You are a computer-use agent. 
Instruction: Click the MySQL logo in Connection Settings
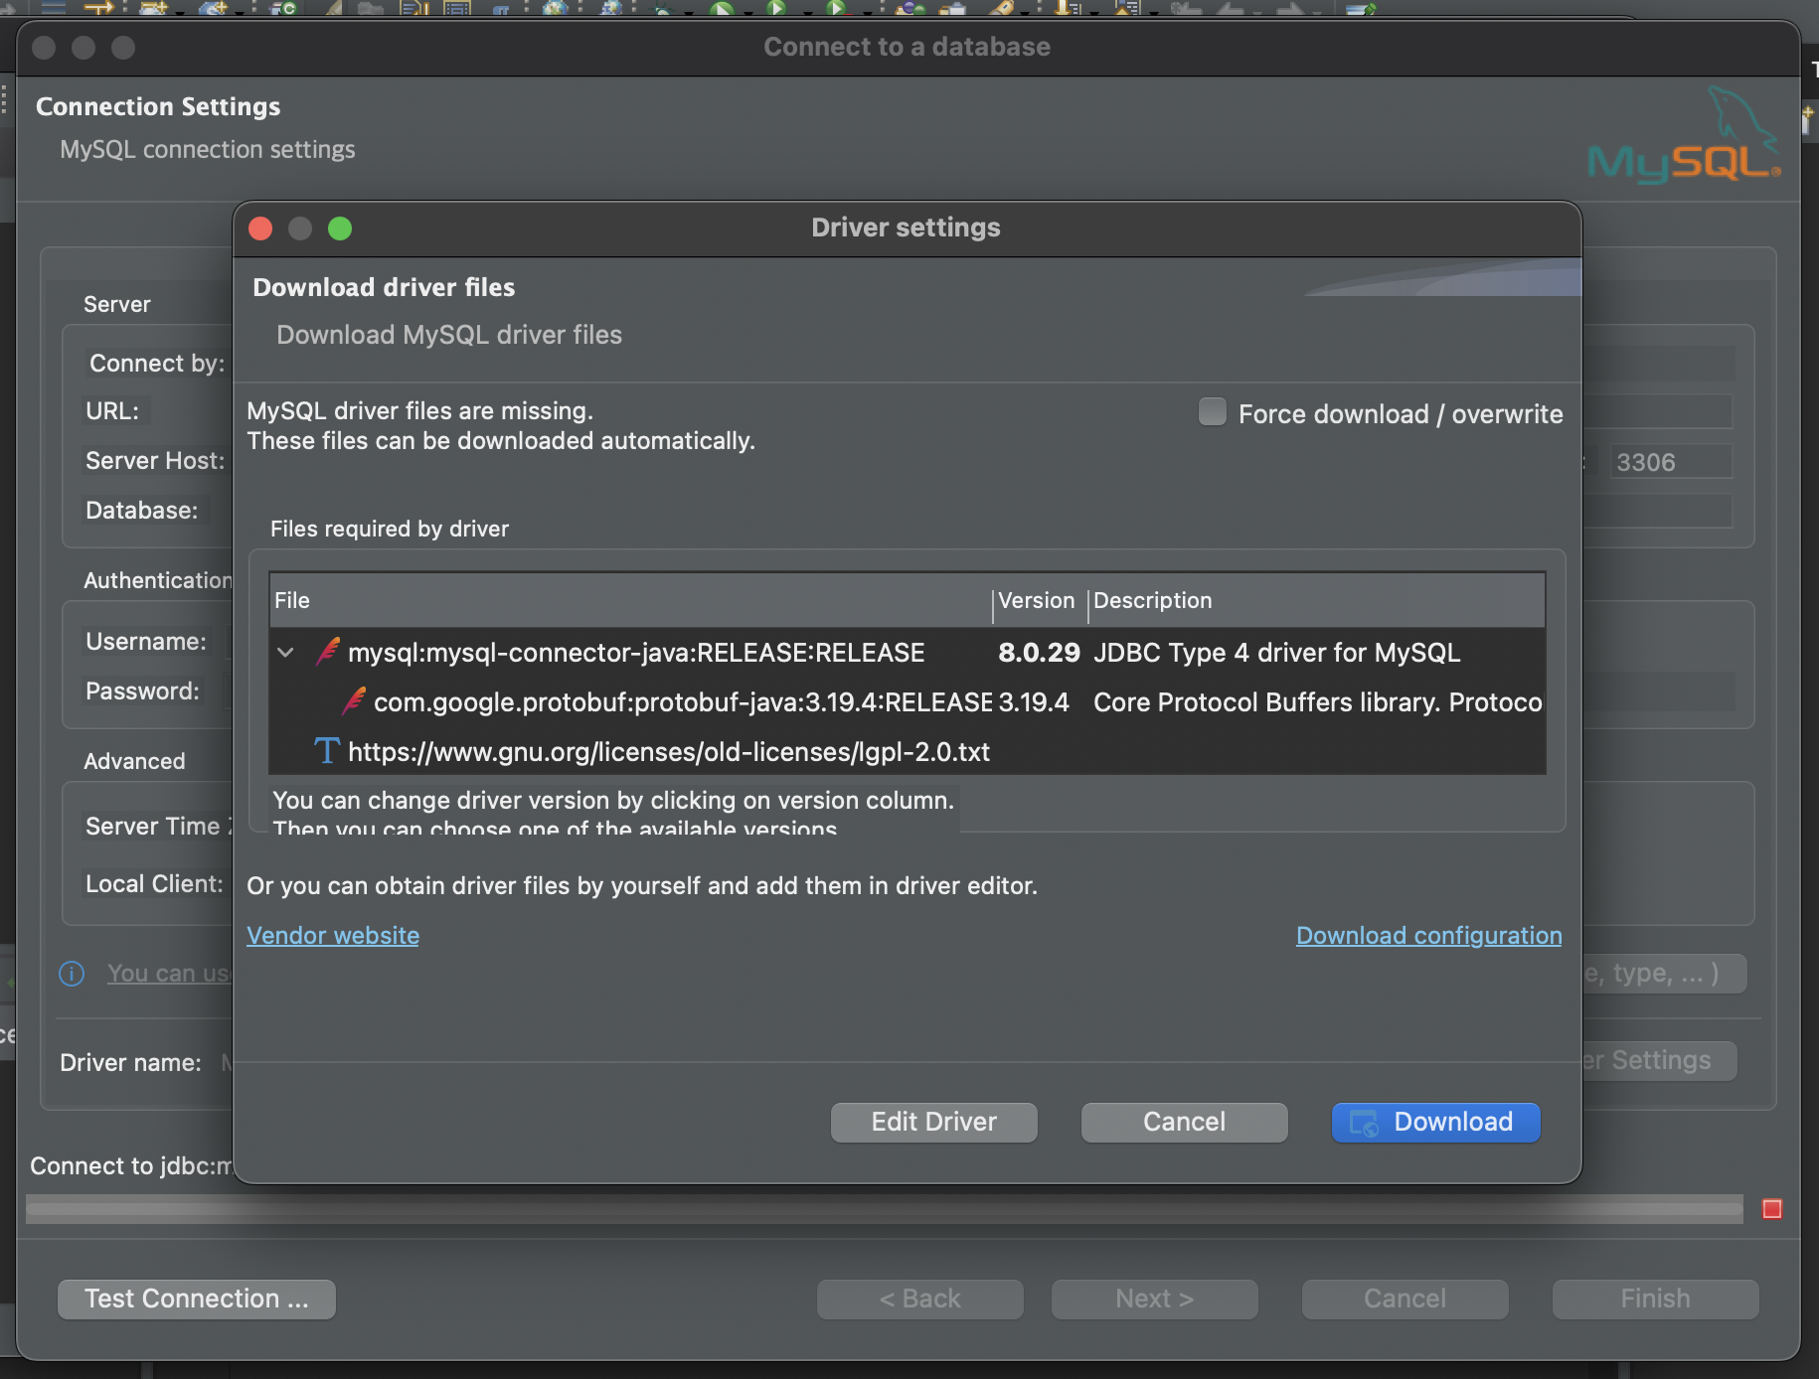[1684, 136]
